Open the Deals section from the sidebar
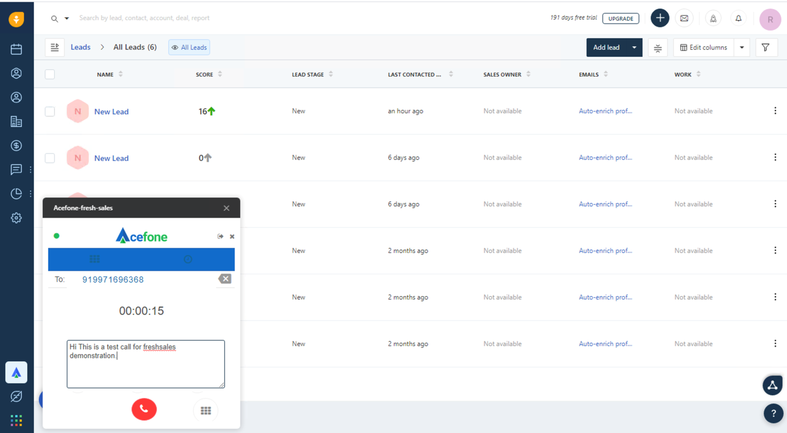This screenshot has width=787, height=433. [17, 145]
